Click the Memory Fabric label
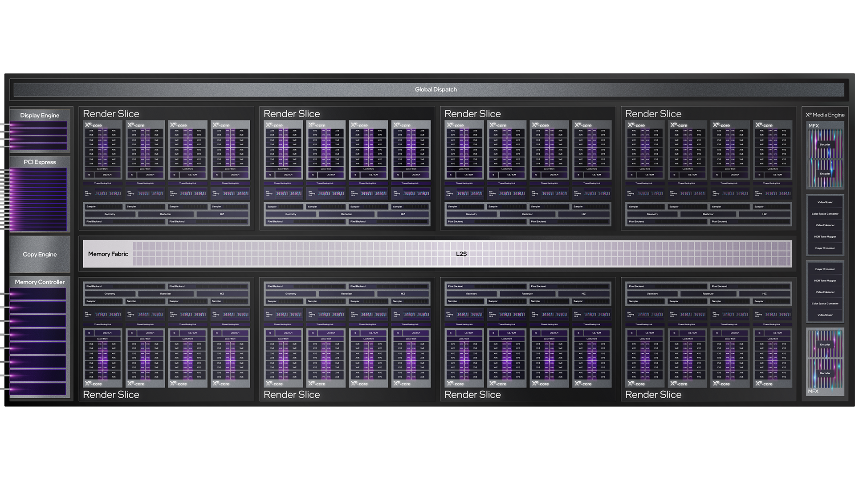 [x=108, y=254]
